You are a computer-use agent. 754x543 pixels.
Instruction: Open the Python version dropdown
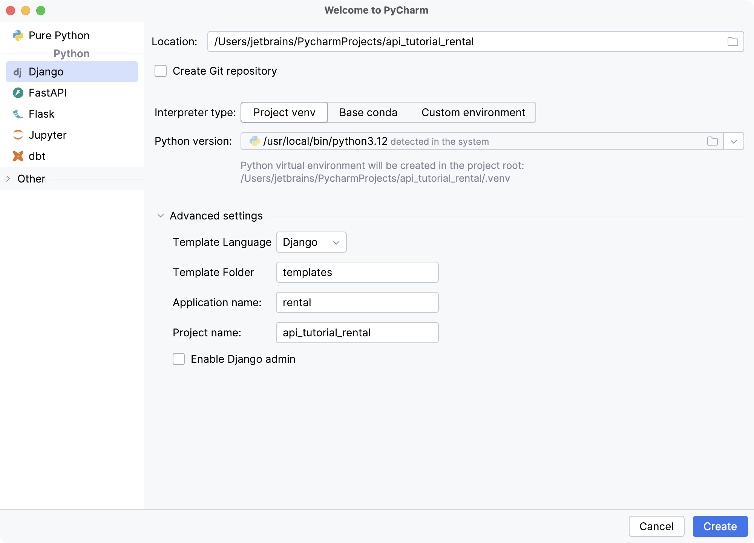pyautogui.click(x=734, y=141)
